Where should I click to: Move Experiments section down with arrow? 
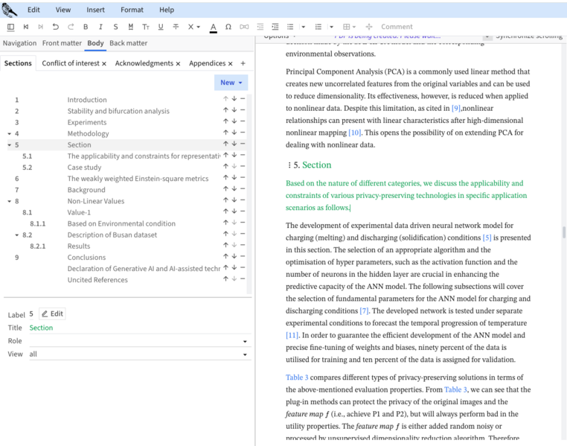[234, 121]
